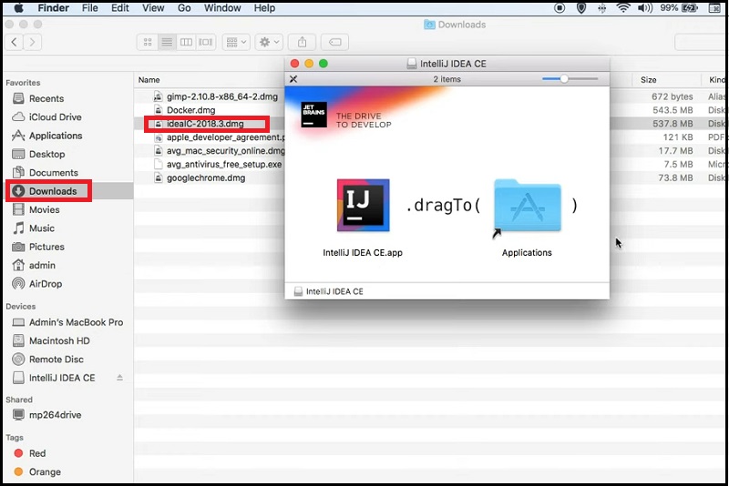
Task: Click the Wi-Fi icon in menu bar
Action: pyautogui.click(x=623, y=8)
